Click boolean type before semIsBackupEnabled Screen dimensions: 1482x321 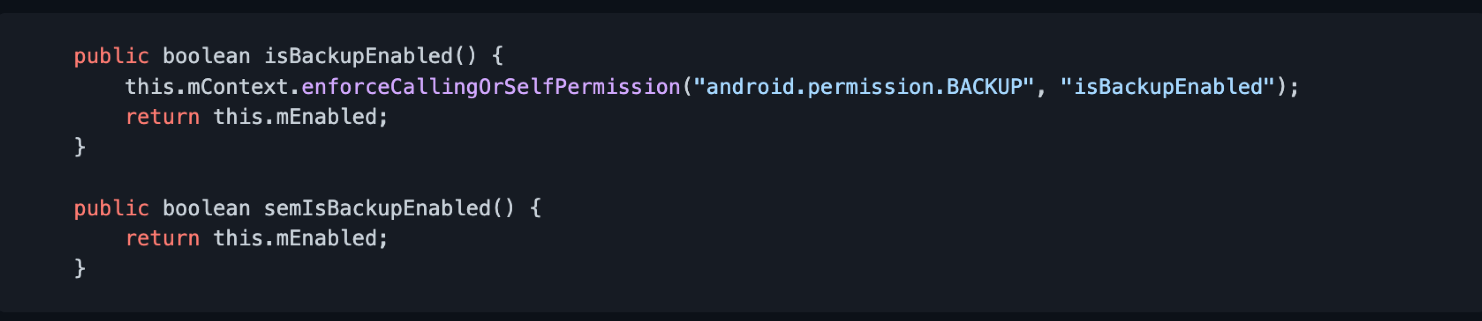206,208
